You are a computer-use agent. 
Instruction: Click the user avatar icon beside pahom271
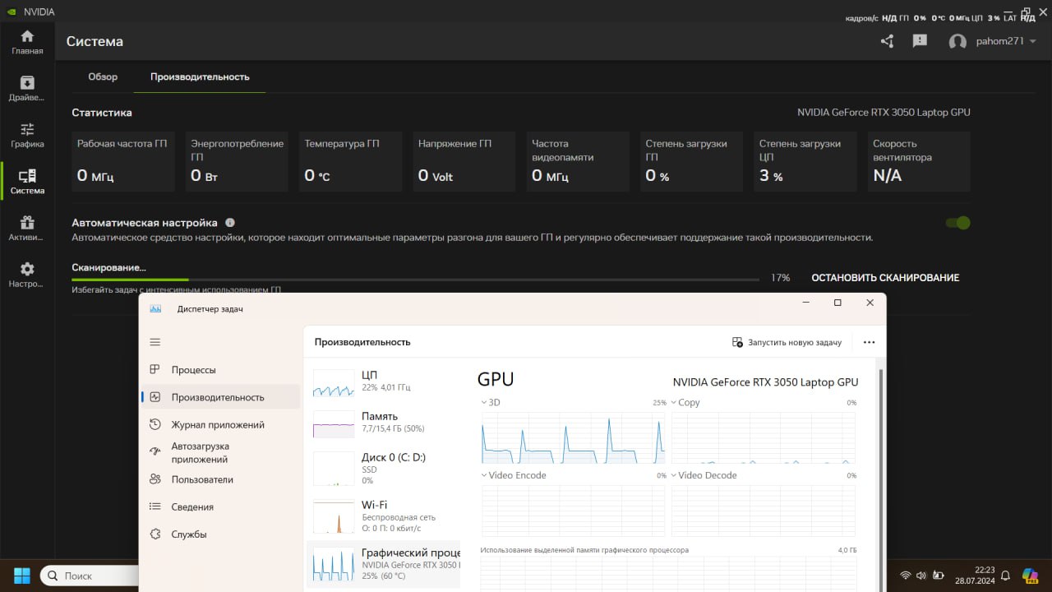[957, 41]
